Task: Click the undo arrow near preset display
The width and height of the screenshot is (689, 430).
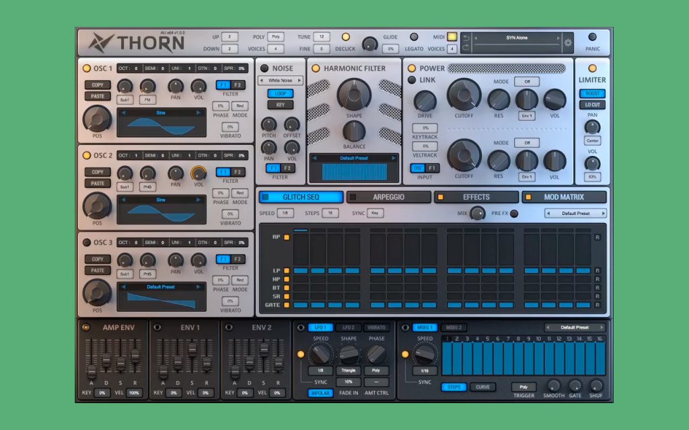Action: tap(466, 38)
